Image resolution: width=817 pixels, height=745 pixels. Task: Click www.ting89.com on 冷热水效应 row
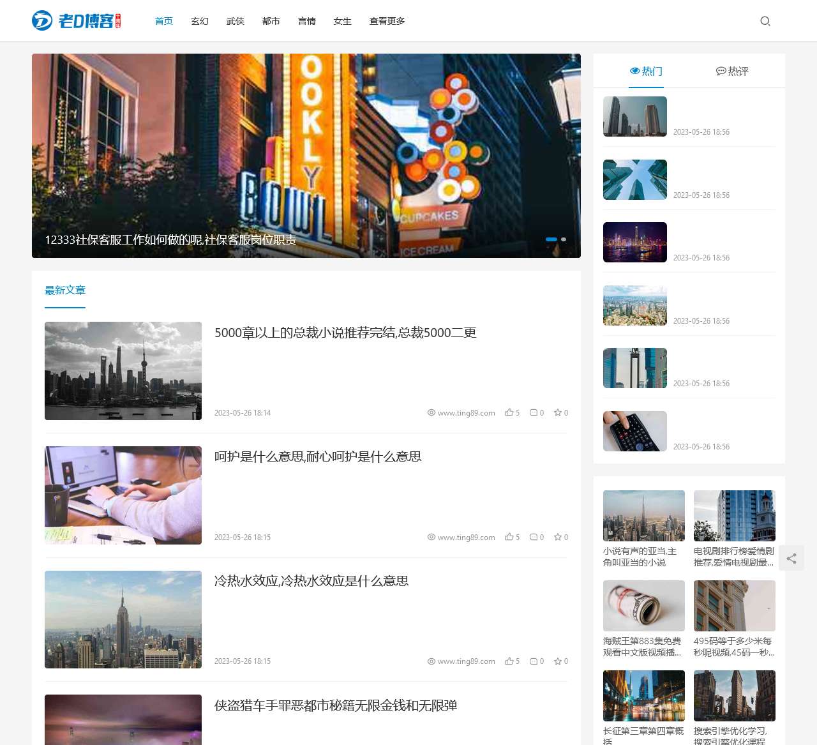tap(467, 661)
